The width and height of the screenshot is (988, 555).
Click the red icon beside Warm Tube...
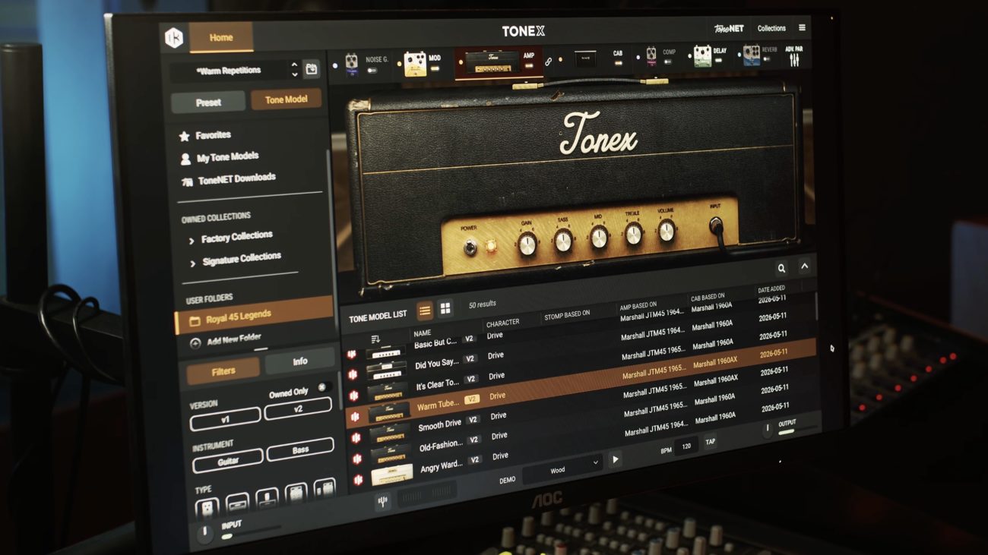click(353, 416)
